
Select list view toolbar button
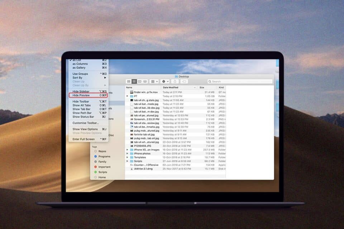[134, 82]
